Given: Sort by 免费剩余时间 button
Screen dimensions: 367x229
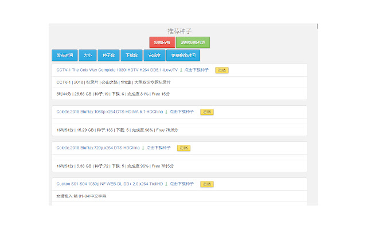Looking at the screenshot, I should (183, 55).
